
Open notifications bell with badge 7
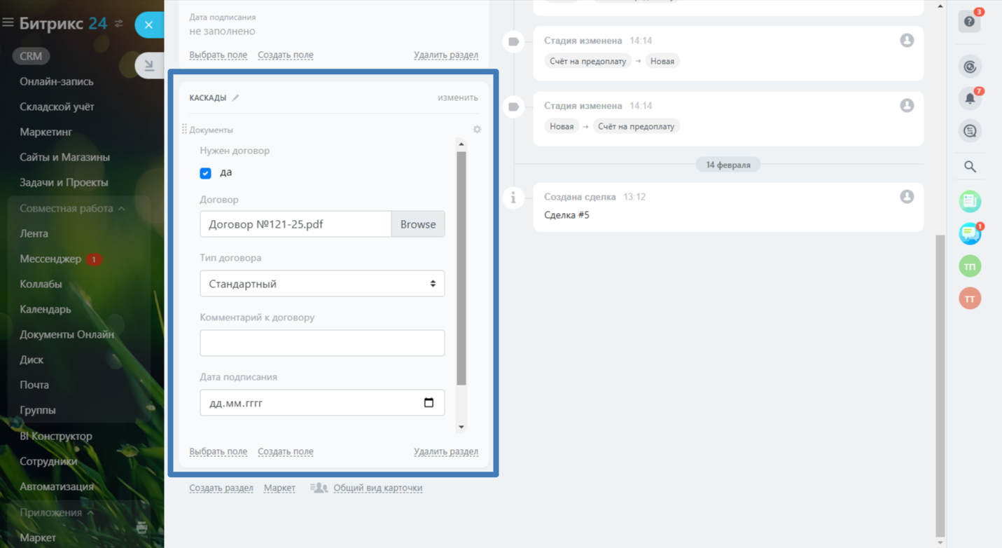click(x=970, y=99)
